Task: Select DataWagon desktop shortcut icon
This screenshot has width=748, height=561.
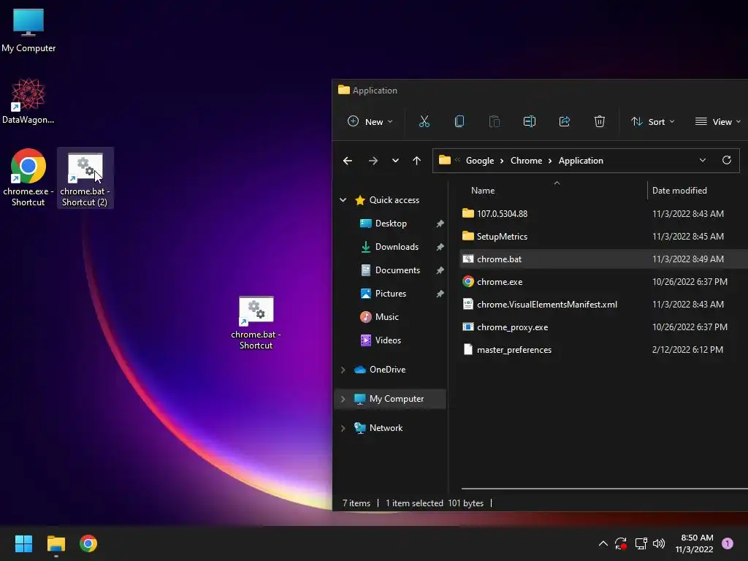Action: tap(28, 102)
